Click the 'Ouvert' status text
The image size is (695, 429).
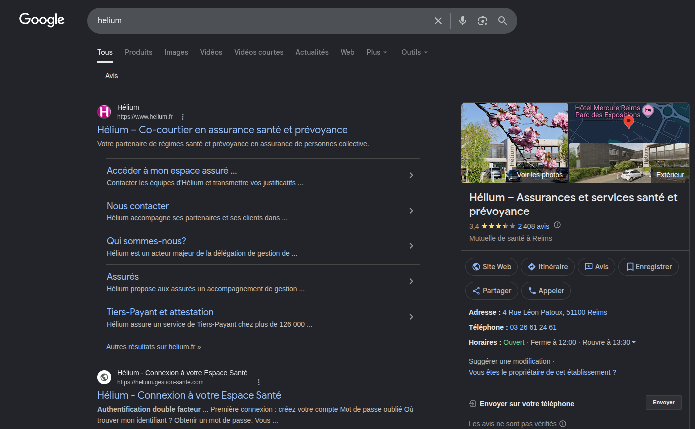[x=514, y=342]
